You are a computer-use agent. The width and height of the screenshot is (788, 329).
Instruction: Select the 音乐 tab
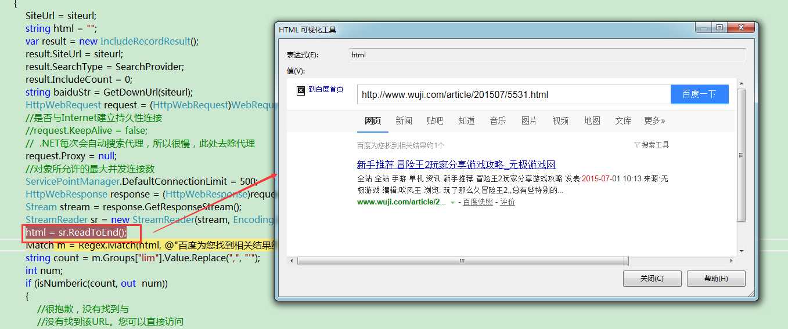pos(498,120)
